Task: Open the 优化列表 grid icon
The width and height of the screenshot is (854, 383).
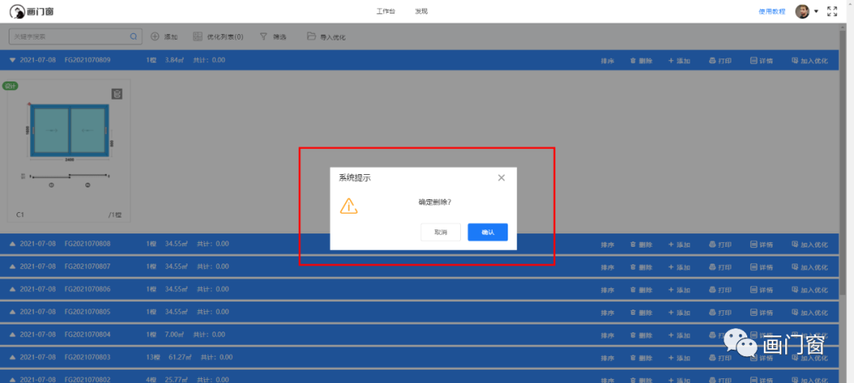Action: click(x=198, y=36)
